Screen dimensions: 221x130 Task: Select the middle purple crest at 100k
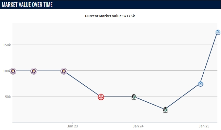click(x=34, y=71)
